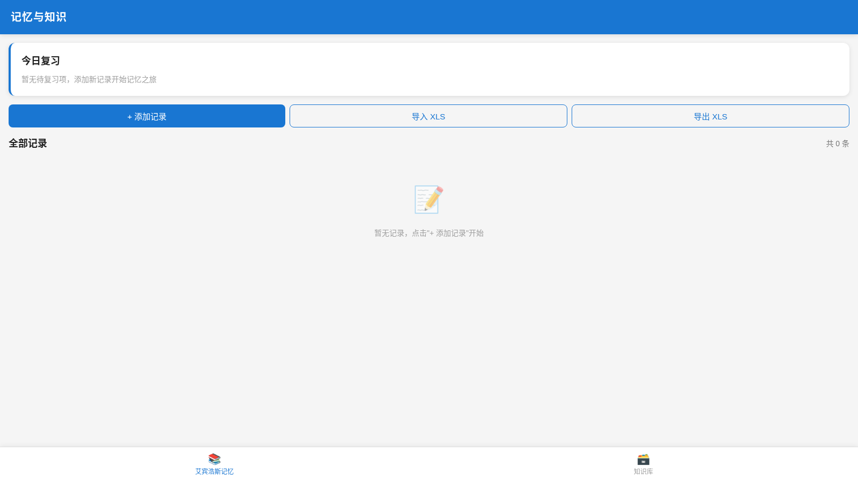
Task: Click the stacked books icon in bottom navigation
Action: click(x=214, y=459)
